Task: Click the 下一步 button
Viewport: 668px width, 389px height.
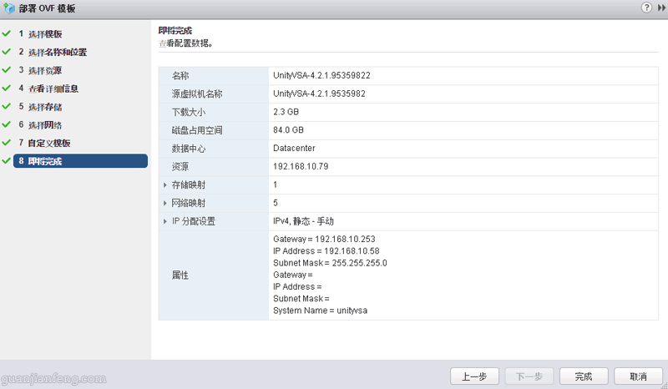Action: (529, 376)
